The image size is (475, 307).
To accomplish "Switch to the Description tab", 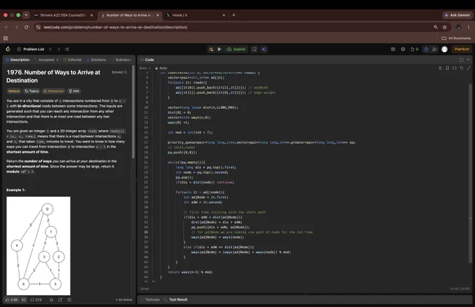I will (x=18, y=59).
